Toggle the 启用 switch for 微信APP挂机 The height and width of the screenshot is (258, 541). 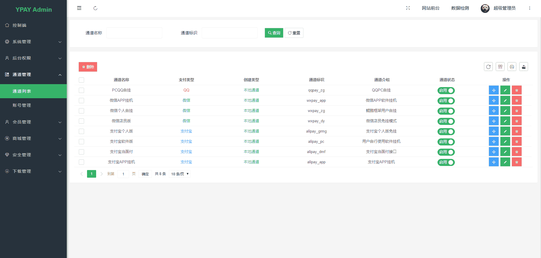446,101
